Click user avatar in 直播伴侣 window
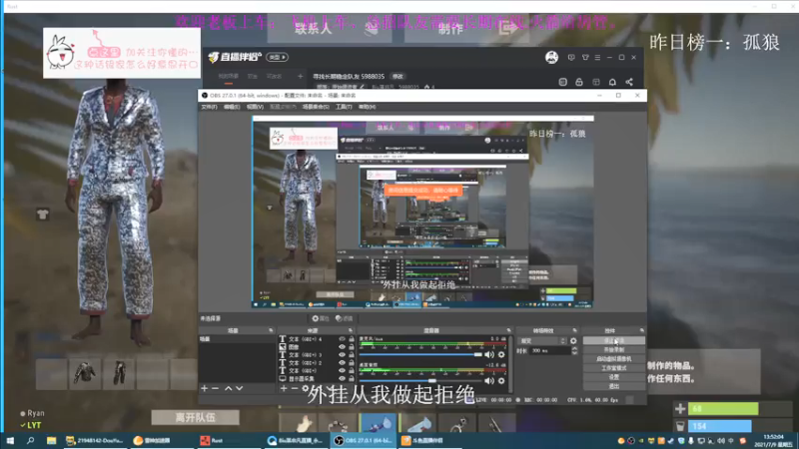Screen dimensions: 799x449 click(x=551, y=58)
